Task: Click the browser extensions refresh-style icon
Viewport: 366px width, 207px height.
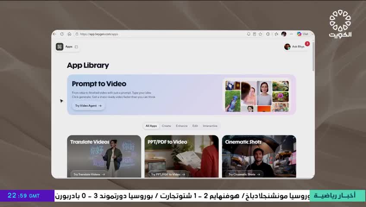Action: (268, 34)
